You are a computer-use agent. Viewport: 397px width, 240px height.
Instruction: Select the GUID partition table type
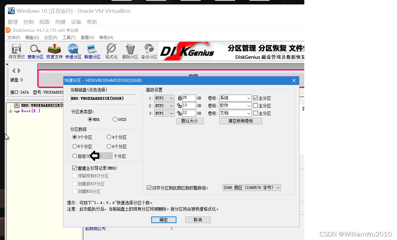point(120,119)
